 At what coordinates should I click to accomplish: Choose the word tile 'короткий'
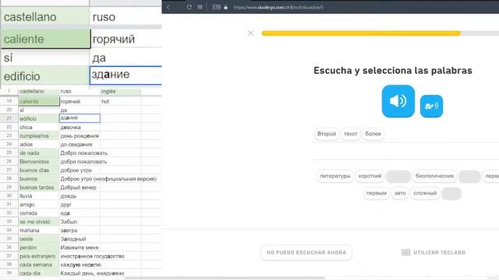(x=370, y=176)
